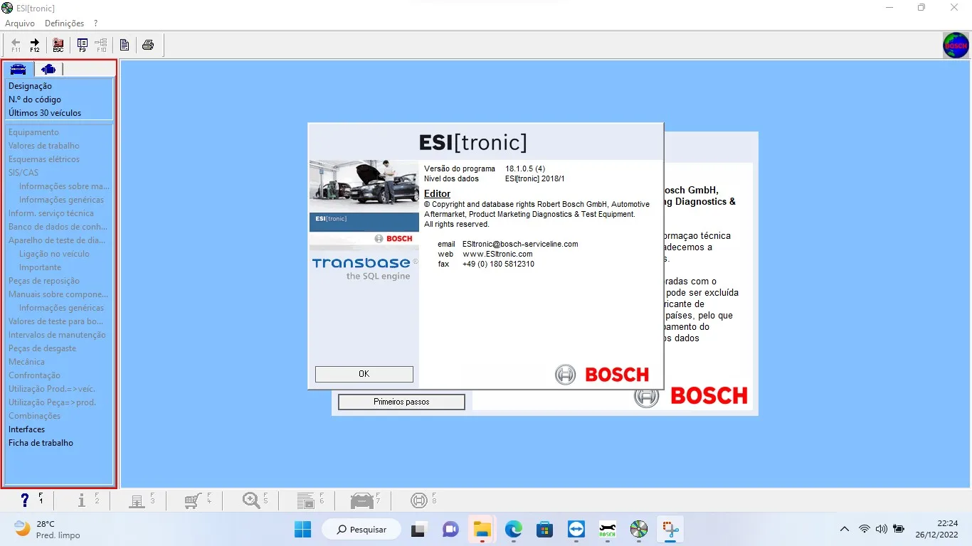Screen dimensions: 972x546
Task: Click the forward arrow F12 toolbar icon
Action: tap(34, 45)
